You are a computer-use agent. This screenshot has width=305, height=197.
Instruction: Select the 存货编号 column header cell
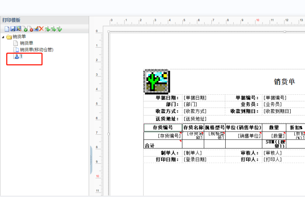click(x=162, y=128)
